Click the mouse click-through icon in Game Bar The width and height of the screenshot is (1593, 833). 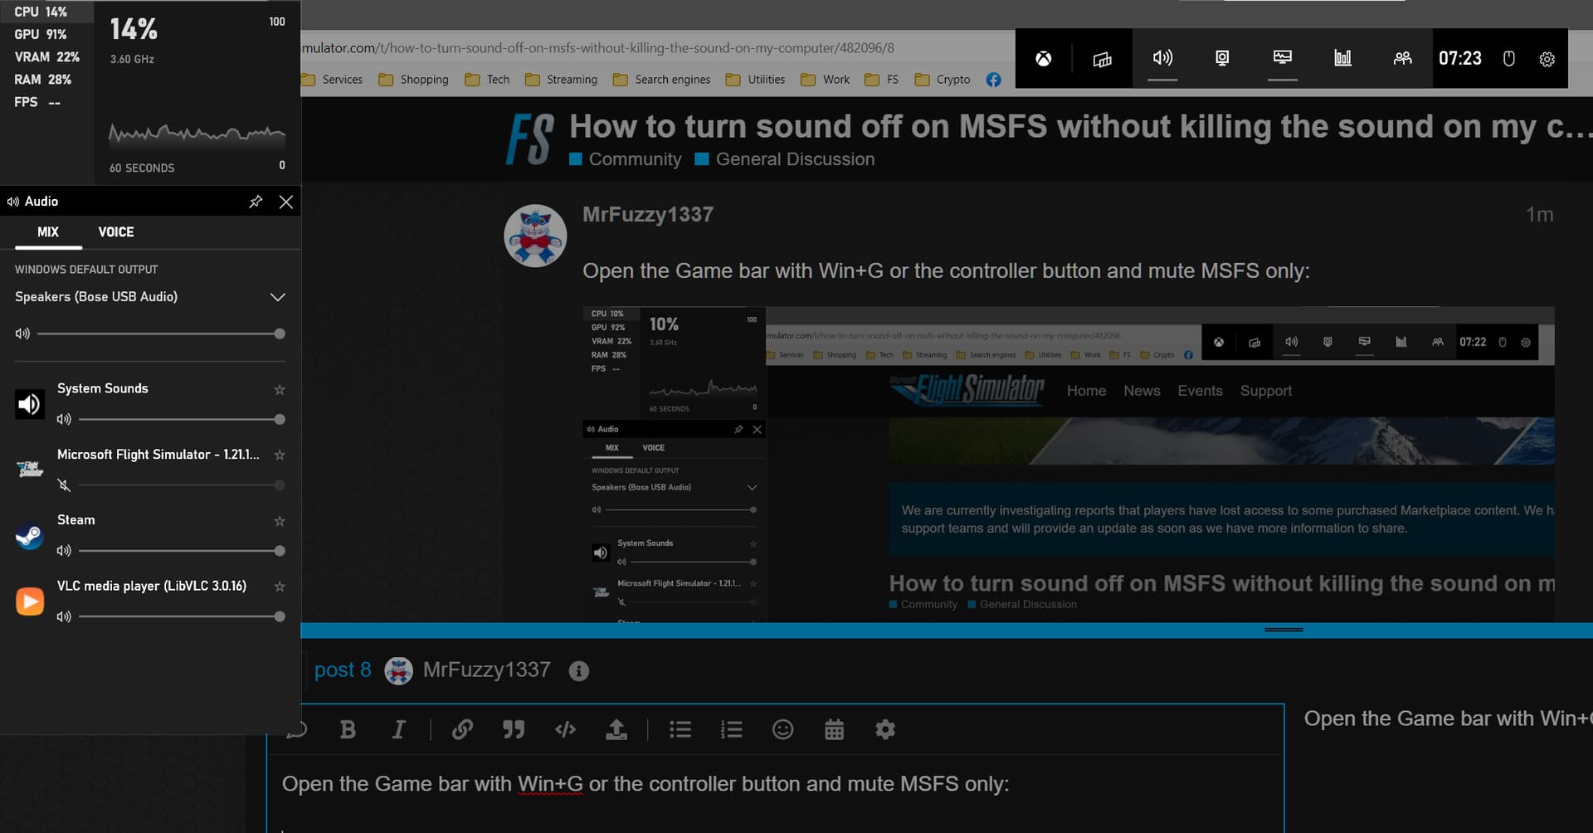click(1509, 59)
